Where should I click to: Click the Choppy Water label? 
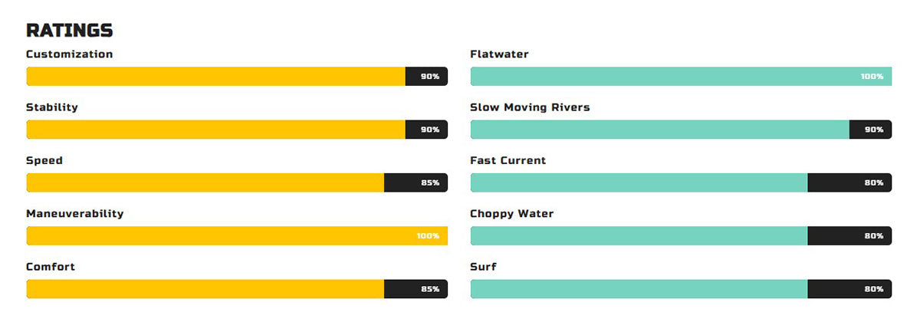pos(511,214)
